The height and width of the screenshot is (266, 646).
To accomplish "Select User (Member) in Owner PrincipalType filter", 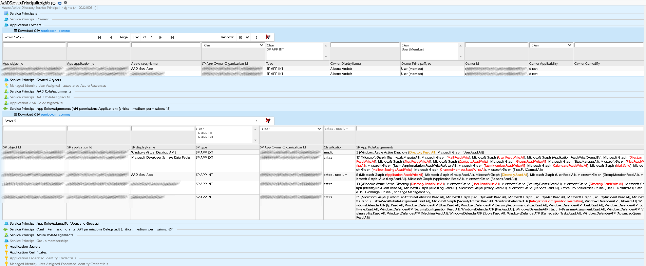I will tap(413, 49).
